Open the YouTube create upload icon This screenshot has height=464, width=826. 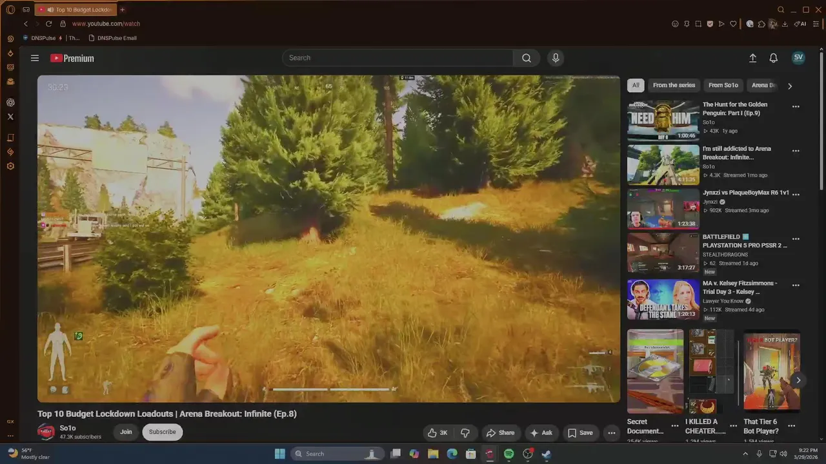752,58
